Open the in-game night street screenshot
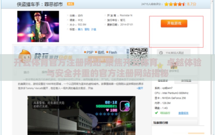 pyautogui.click(x=81, y=115)
